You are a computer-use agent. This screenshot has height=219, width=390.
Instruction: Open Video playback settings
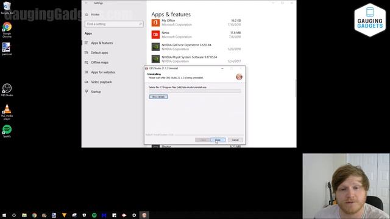pos(101,82)
